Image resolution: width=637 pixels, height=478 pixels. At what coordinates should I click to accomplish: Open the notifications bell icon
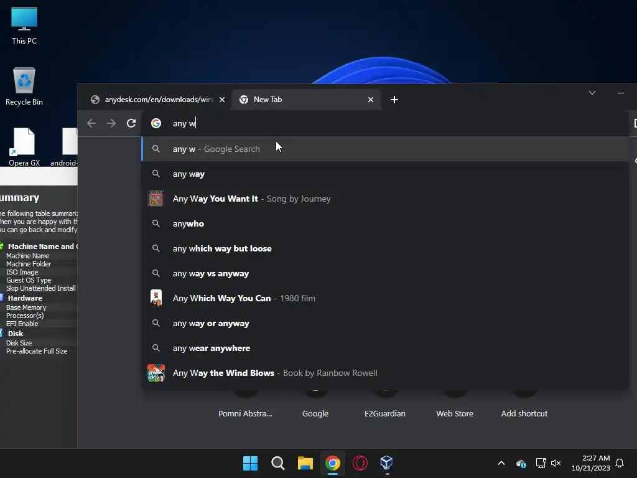[620, 463]
